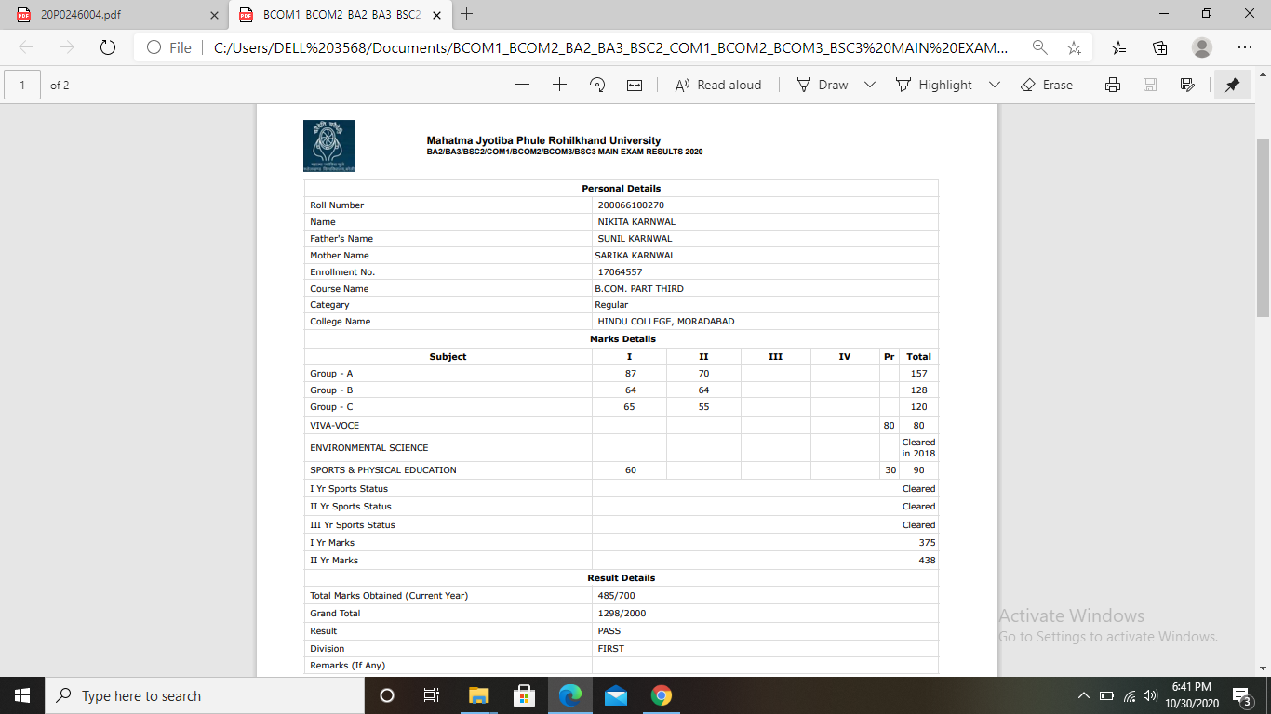Zoom in using the plus icon
Screen dimensions: 1271x714
(x=559, y=85)
